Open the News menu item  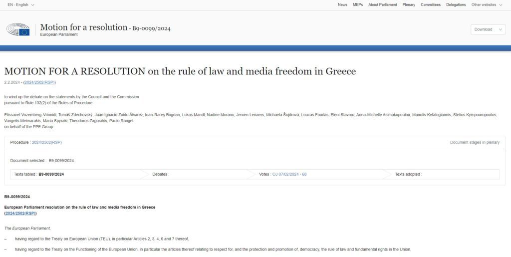point(342,4)
